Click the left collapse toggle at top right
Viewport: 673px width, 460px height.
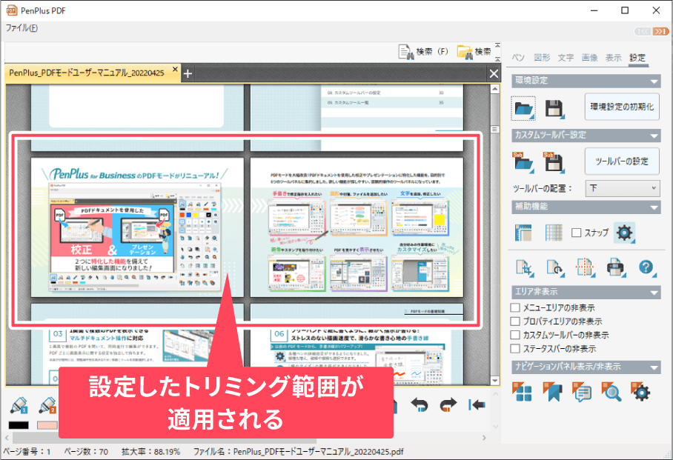point(643,31)
